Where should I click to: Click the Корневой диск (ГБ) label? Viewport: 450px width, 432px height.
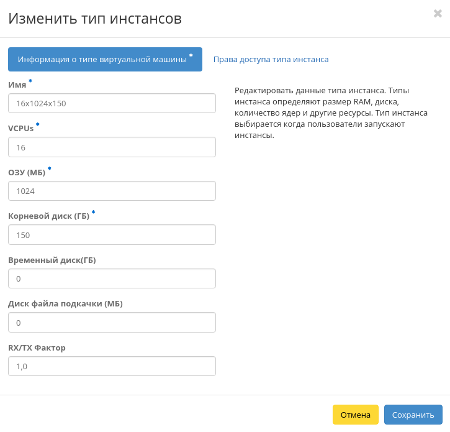tap(48, 216)
